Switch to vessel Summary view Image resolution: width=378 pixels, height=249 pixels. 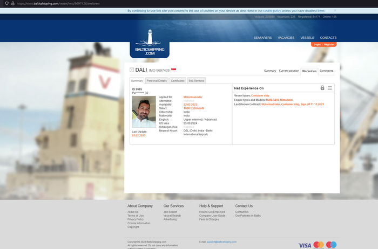[x=270, y=71]
